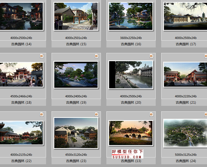
Task: Select the 古典园林 (23) aerial courtyard thumbnail
Action: point(76,133)
